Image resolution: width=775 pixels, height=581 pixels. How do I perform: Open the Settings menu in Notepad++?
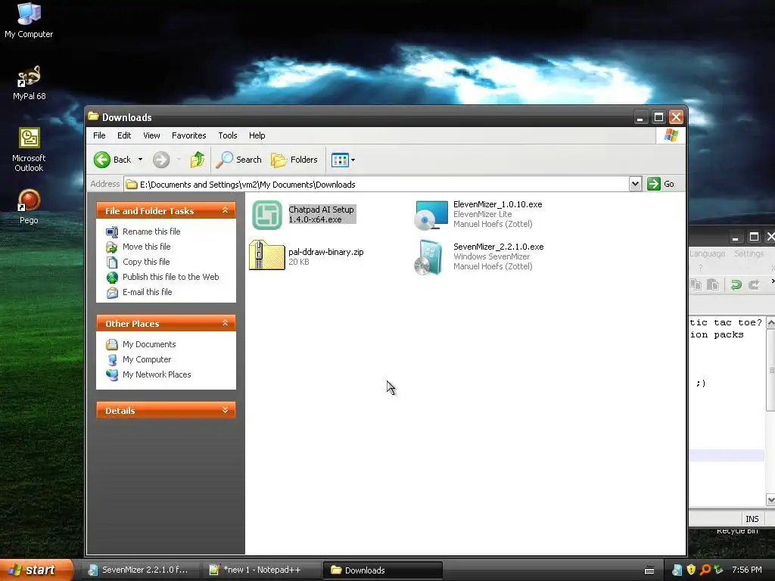pyautogui.click(x=749, y=253)
